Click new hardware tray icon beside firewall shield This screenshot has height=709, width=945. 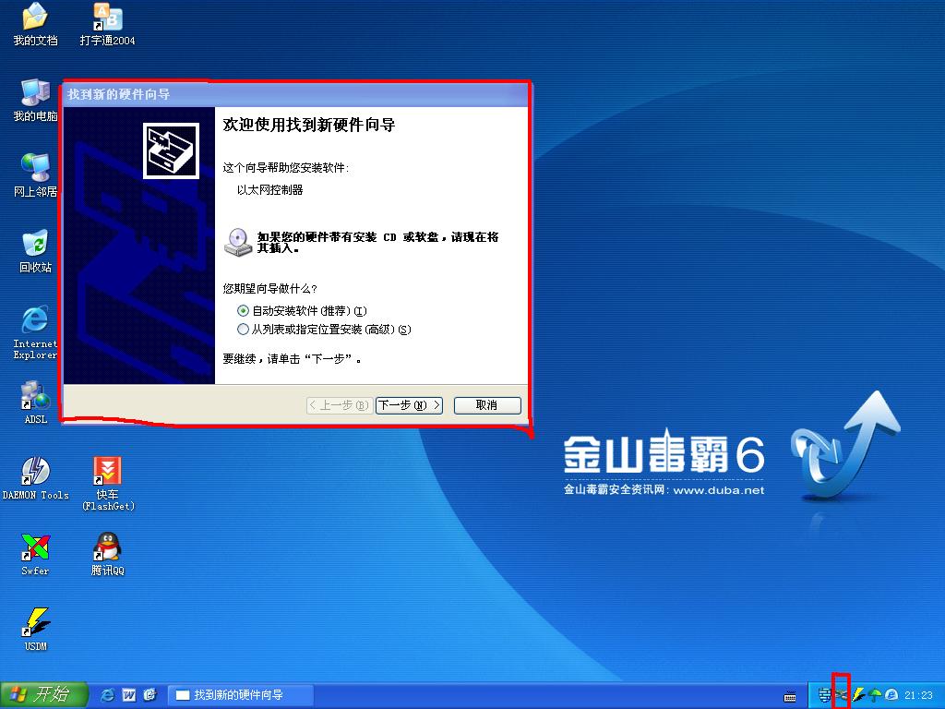pos(842,694)
